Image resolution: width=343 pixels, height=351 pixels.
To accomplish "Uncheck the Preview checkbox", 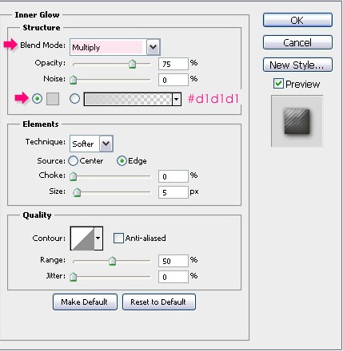I will [278, 84].
